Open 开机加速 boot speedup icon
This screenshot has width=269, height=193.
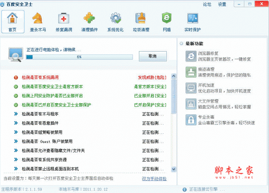click(191, 88)
